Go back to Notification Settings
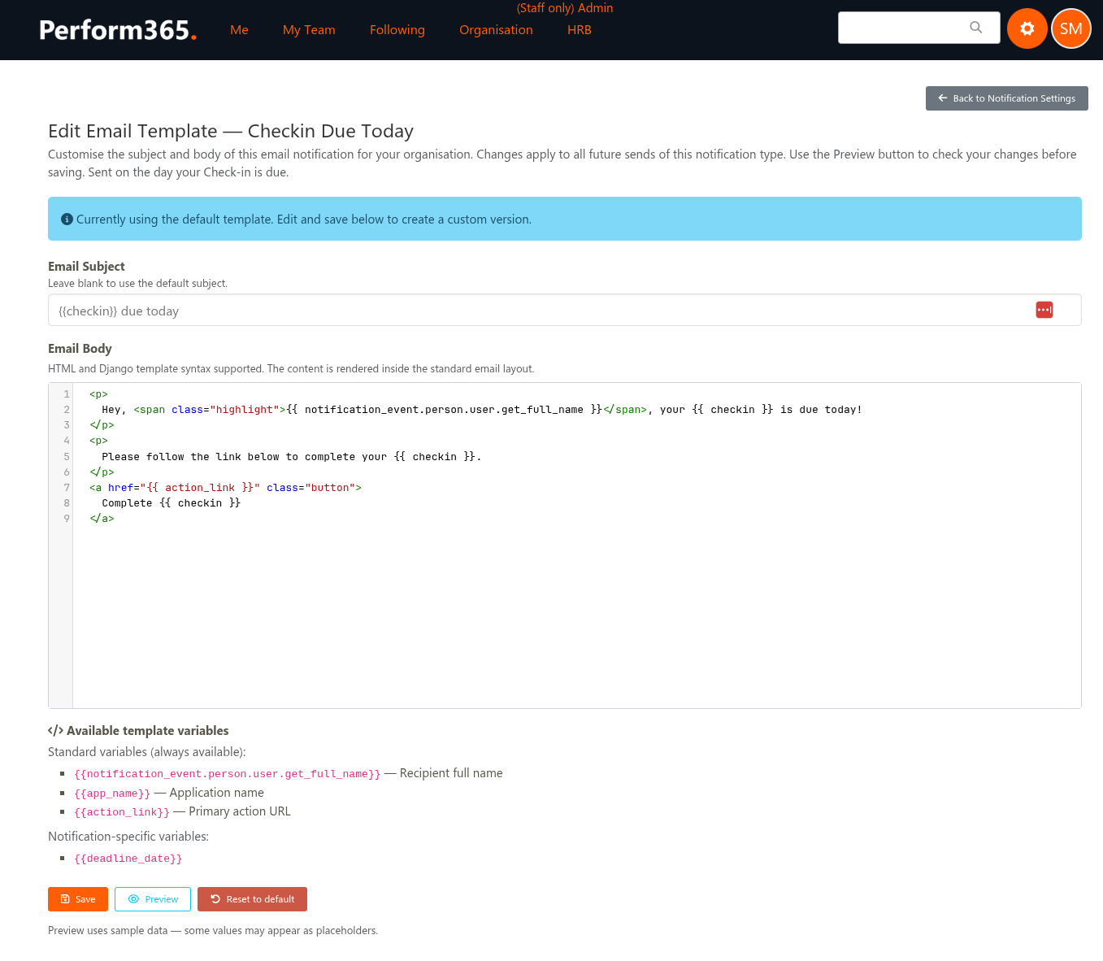The width and height of the screenshot is (1103, 961). [1007, 98]
